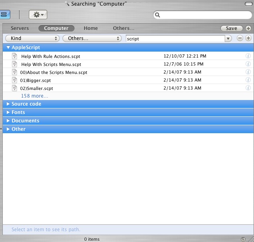This screenshot has width=254, height=242.
Task: Switch to list view button
Action: (x=5, y=14)
